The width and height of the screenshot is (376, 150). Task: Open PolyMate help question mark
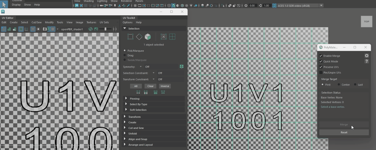pyautogui.click(x=367, y=61)
